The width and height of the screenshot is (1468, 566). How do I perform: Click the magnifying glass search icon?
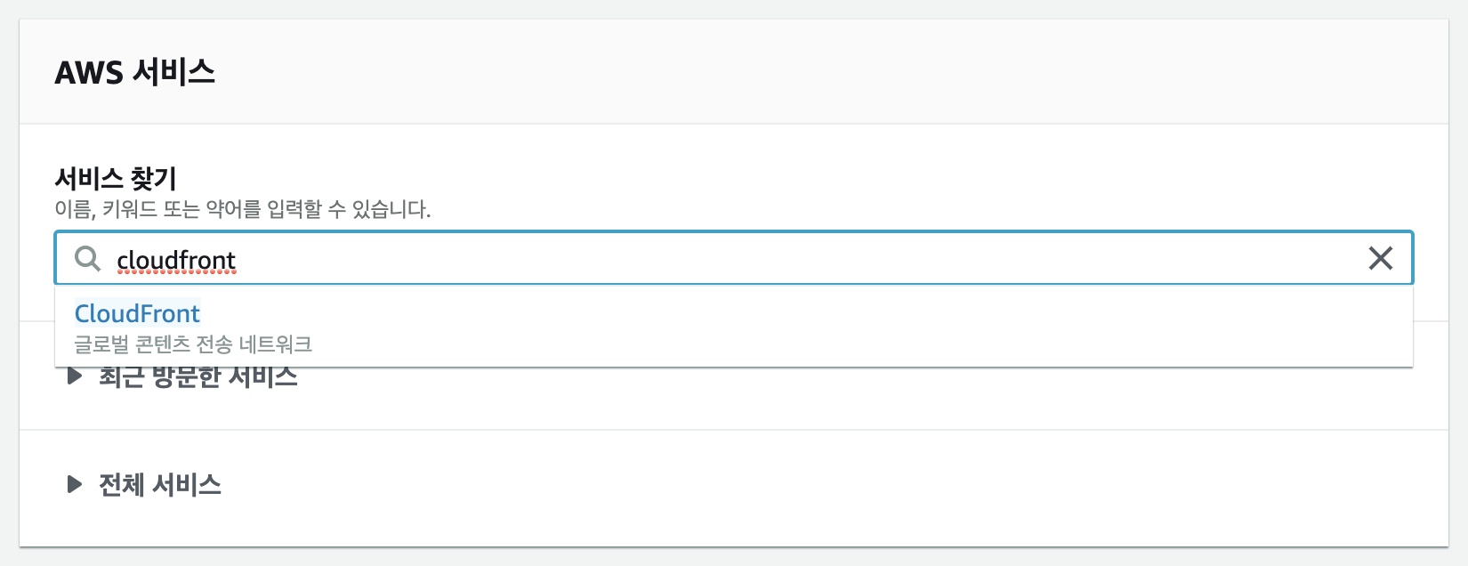coord(87,259)
